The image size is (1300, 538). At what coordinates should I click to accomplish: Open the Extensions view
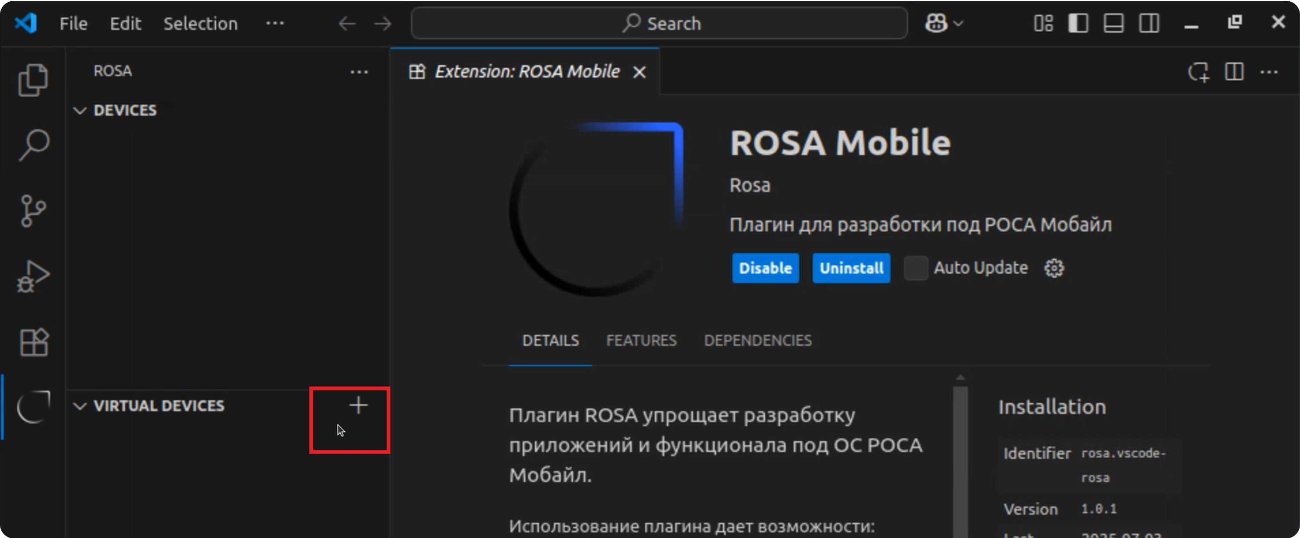(34, 342)
